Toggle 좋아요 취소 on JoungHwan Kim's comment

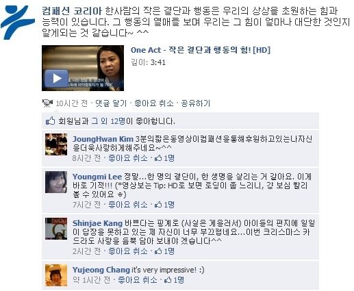tap(128, 158)
